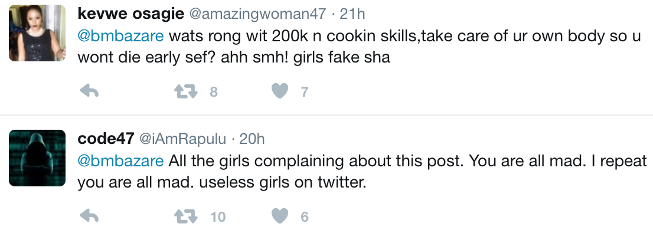The height and width of the screenshot is (230, 653).
Task: Open code47's hooded figure avatar
Action: pos(37,158)
